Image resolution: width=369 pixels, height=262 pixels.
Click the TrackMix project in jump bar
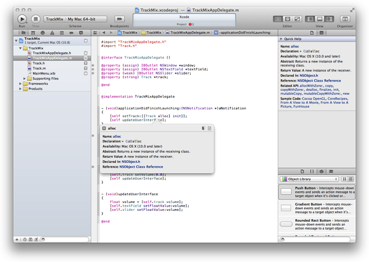coord(127,32)
